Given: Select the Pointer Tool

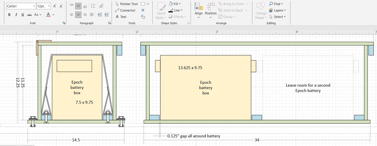Looking at the screenshot, I should [126, 4].
